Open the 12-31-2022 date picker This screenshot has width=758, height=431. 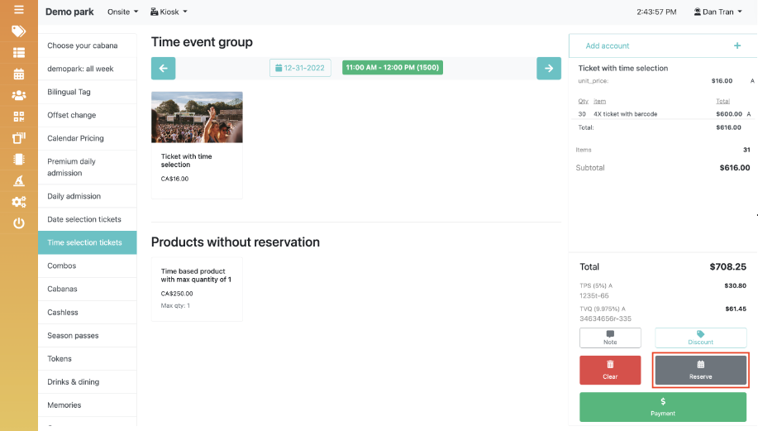coord(301,68)
